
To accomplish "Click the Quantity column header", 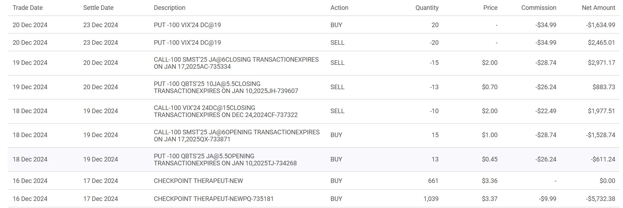I will point(427,8).
